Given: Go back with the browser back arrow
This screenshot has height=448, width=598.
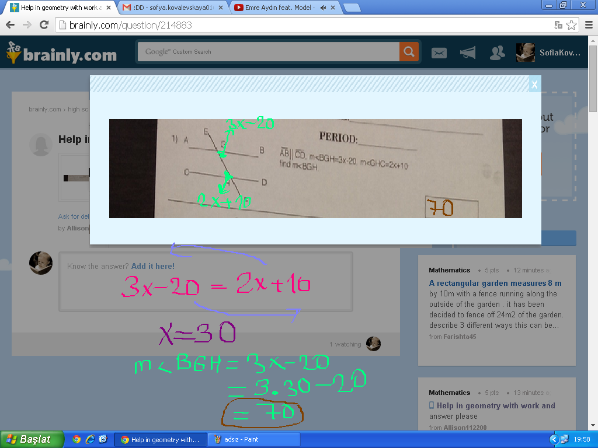Looking at the screenshot, I should (x=11, y=25).
